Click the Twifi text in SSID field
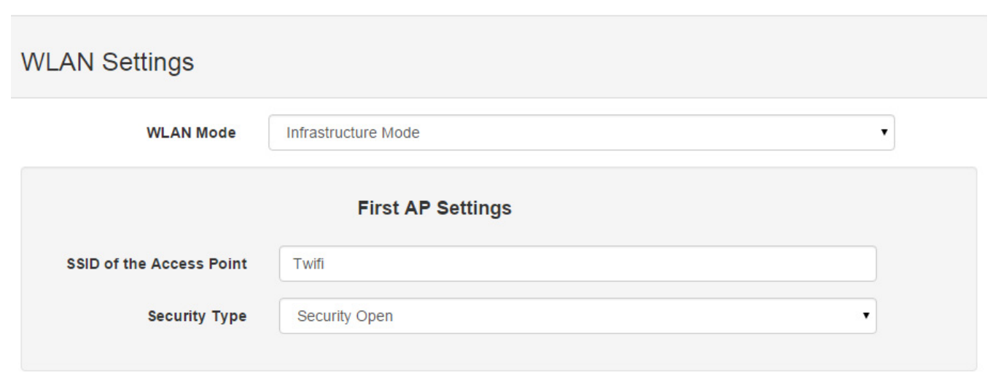The height and width of the screenshot is (377, 990). [308, 264]
